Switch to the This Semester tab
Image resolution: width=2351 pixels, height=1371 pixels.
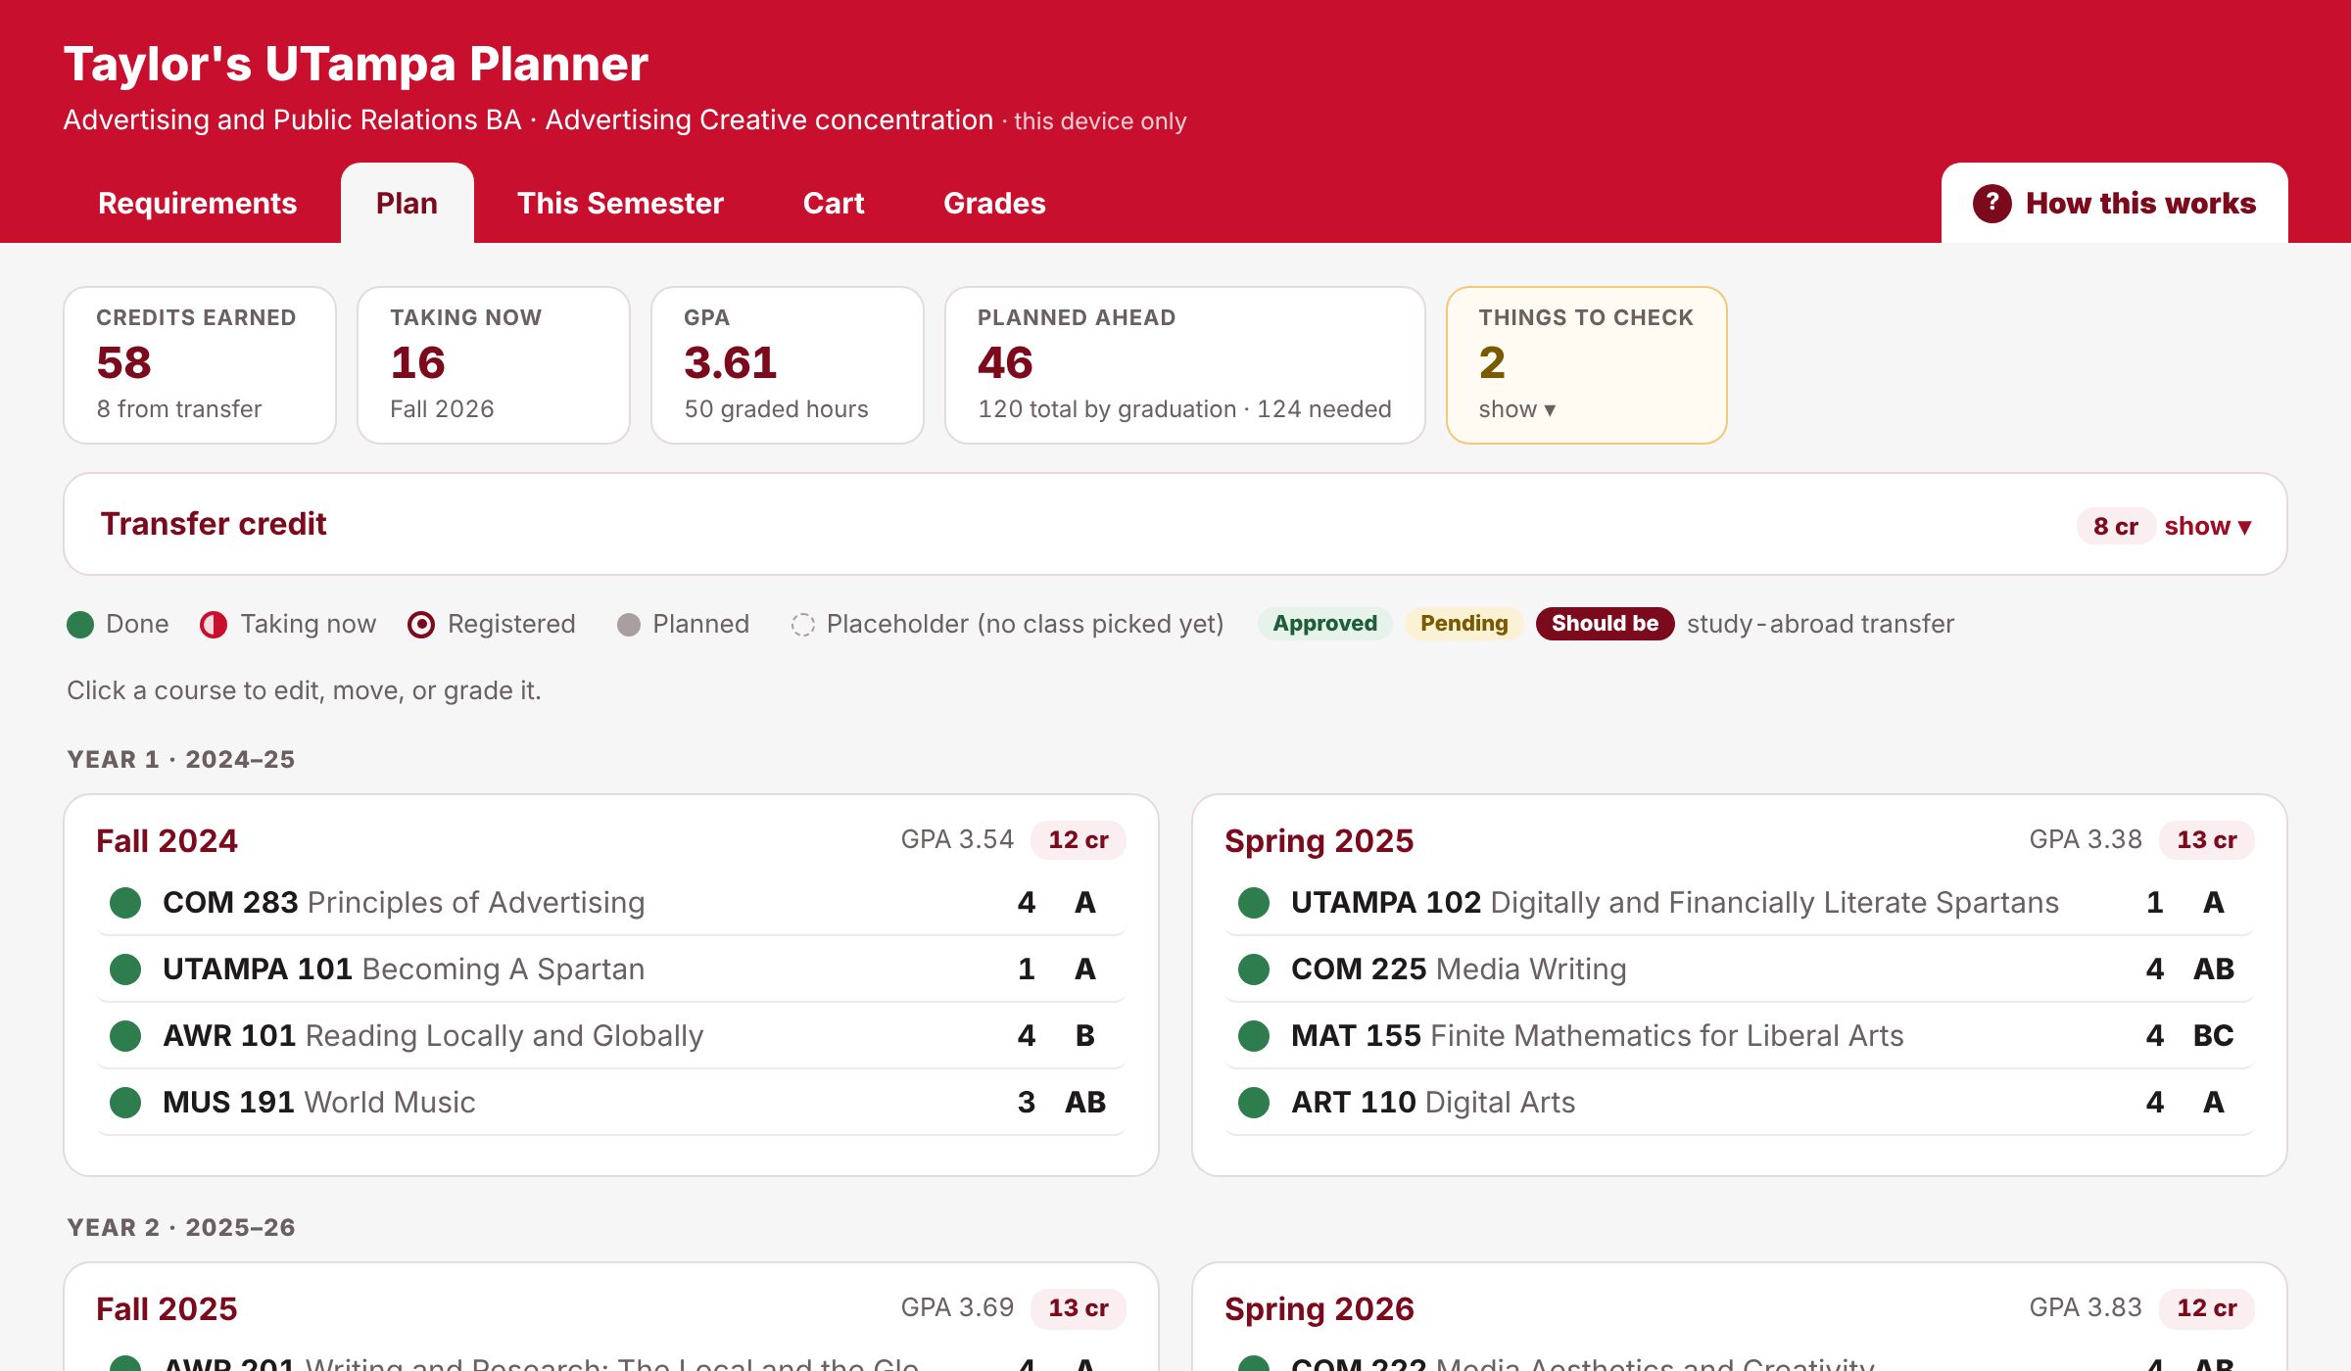pos(620,204)
